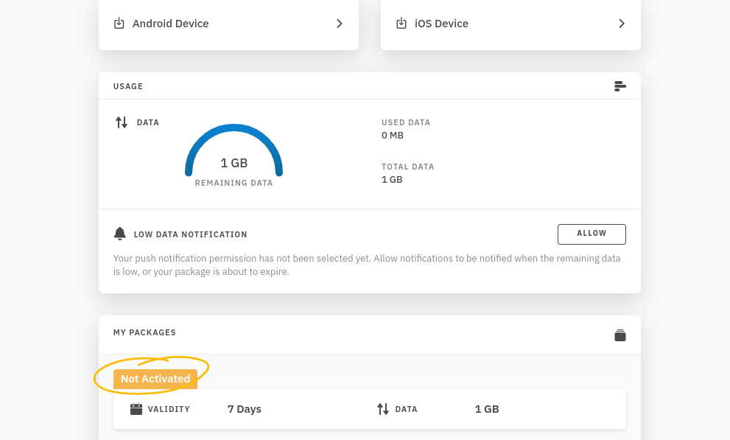Viewport: 730px width, 440px height.
Task: Click the Android Device download icon
Action: click(119, 24)
